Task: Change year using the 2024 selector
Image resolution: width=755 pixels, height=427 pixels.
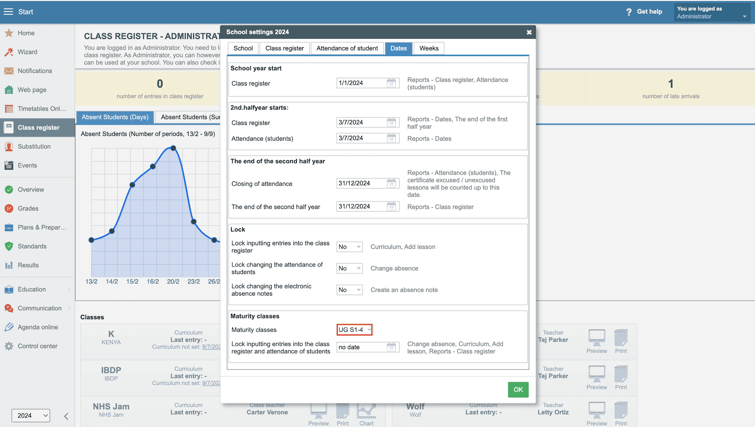Action: (x=31, y=416)
